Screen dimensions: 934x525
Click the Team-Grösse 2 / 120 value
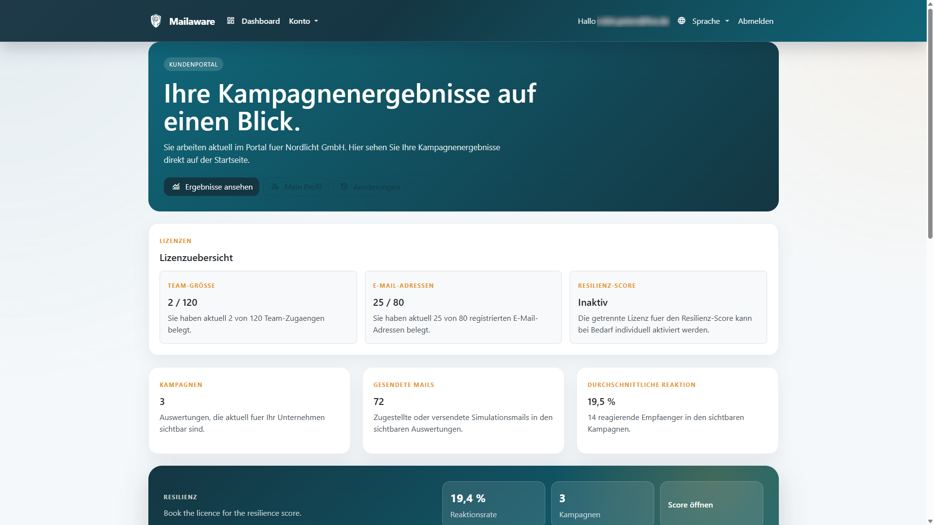pos(182,302)
